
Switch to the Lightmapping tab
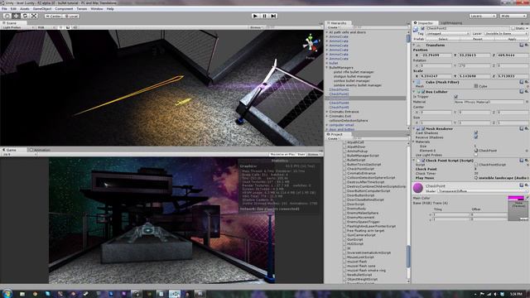click(451, 23)
